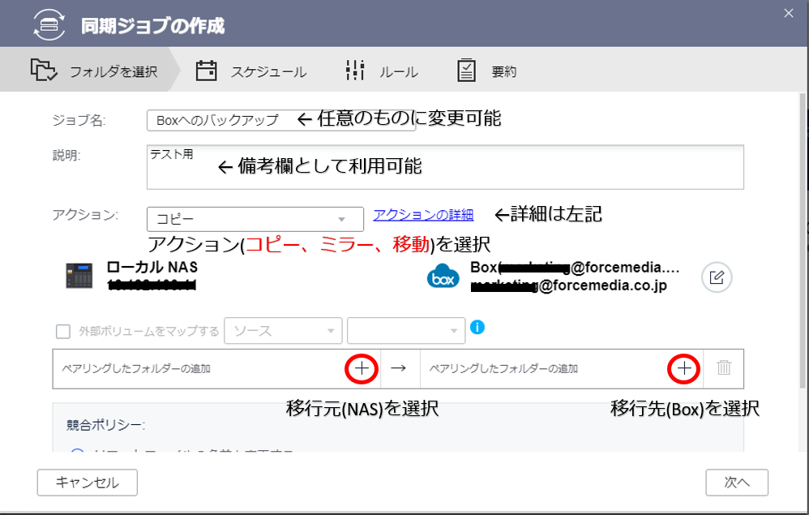Click plus icon to add source NAS folder
The width and height of the screenshot is (809, 515).
(x=362, y=368)
